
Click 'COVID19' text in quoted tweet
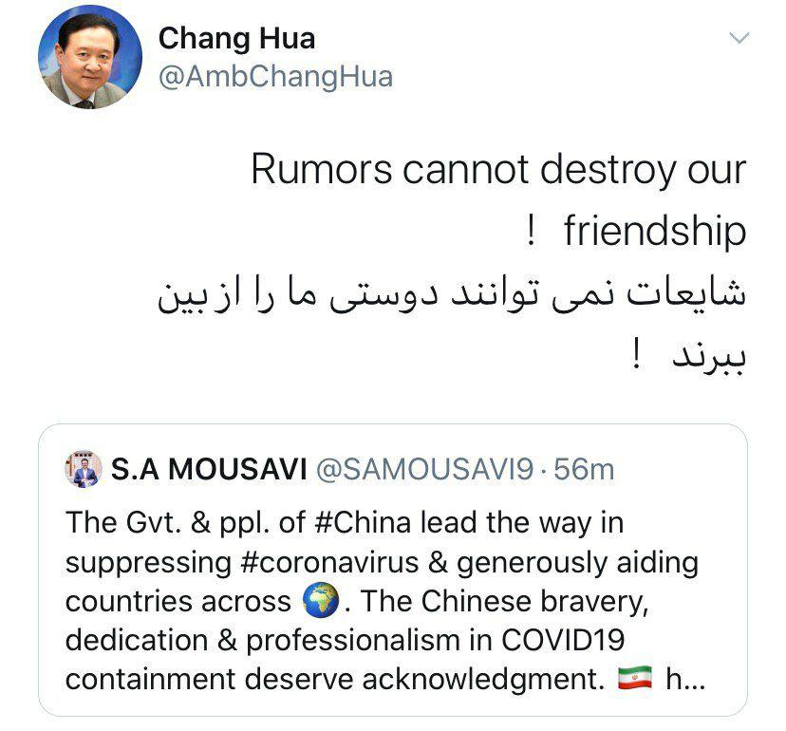[563, 640]
